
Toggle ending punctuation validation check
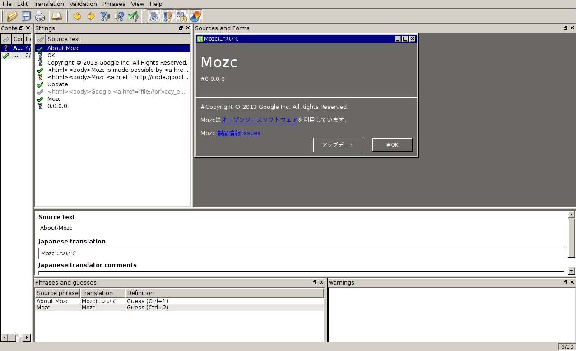[x=168, y=17]
